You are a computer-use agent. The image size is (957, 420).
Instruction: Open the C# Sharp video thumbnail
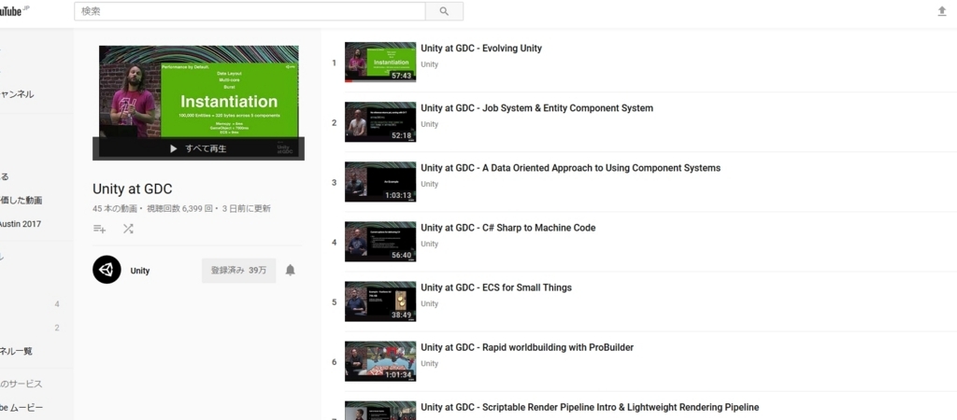point(380,242)
